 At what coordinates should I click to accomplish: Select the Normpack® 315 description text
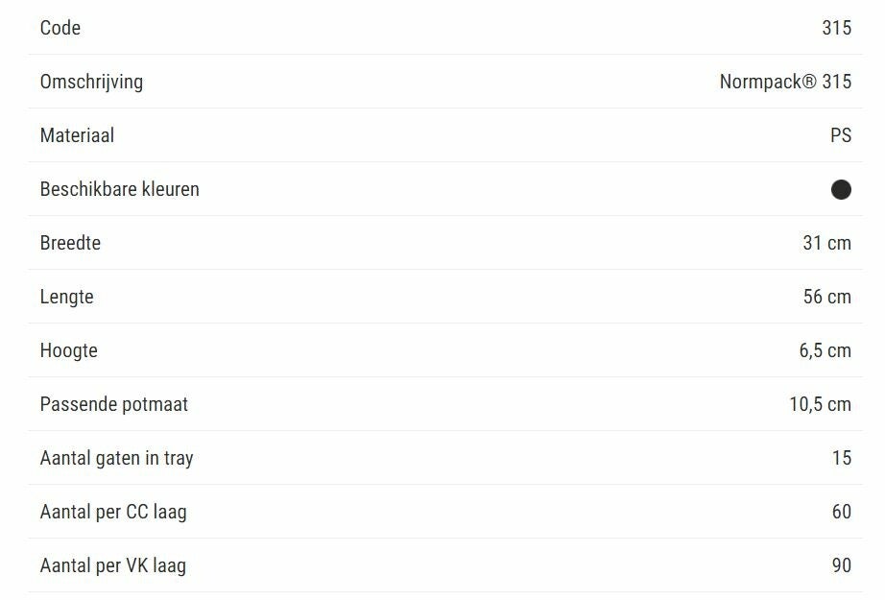coord(785,82)
